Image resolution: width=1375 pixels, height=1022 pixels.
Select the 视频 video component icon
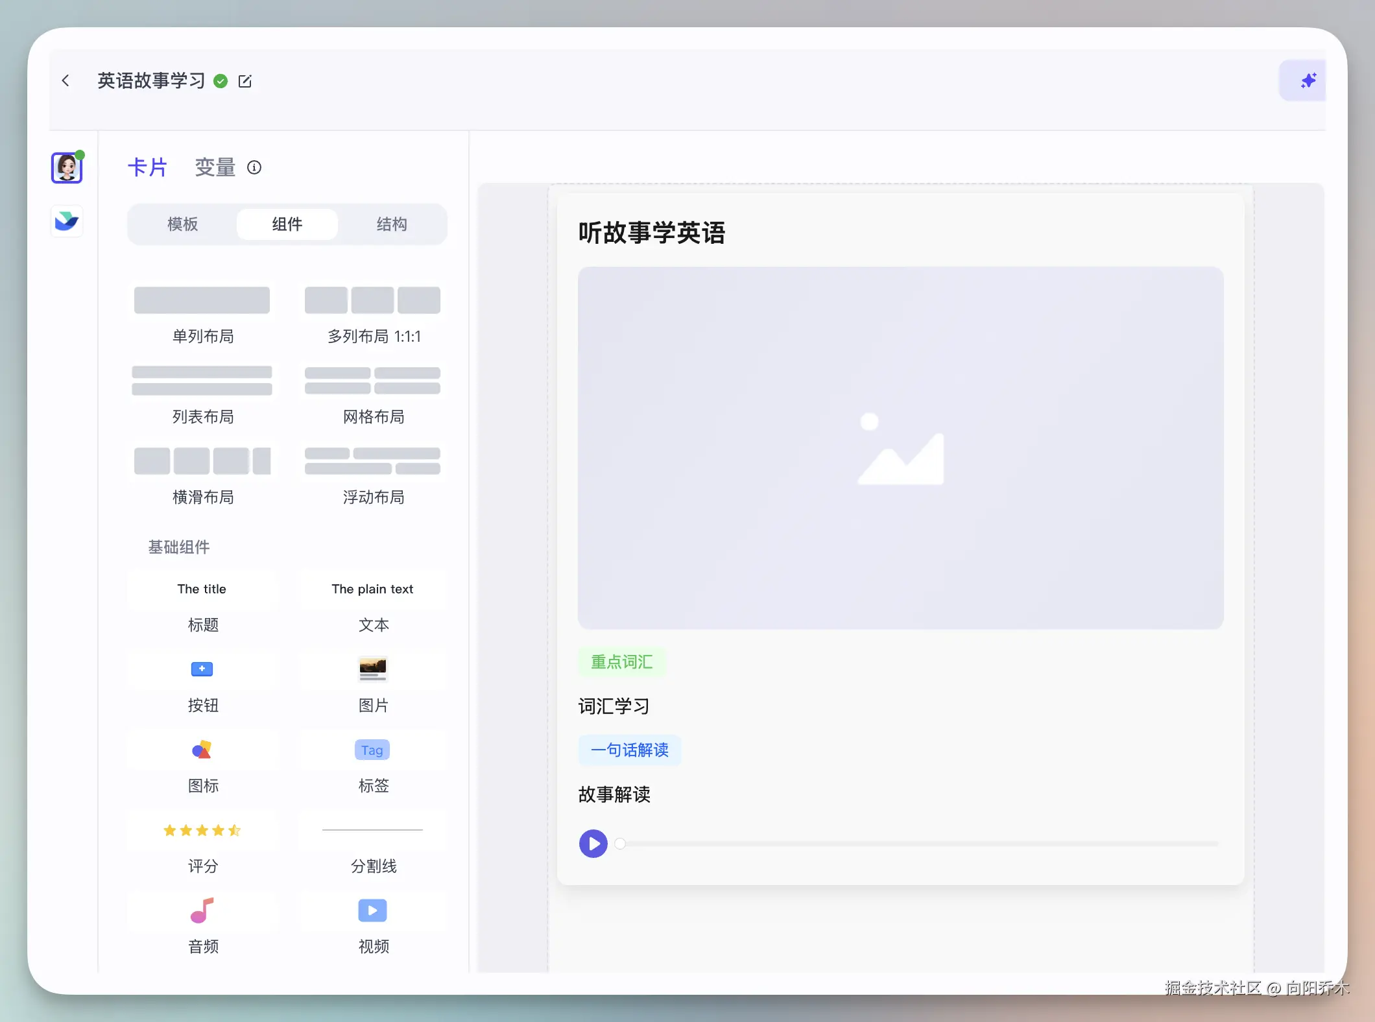[x=372, y=910]
